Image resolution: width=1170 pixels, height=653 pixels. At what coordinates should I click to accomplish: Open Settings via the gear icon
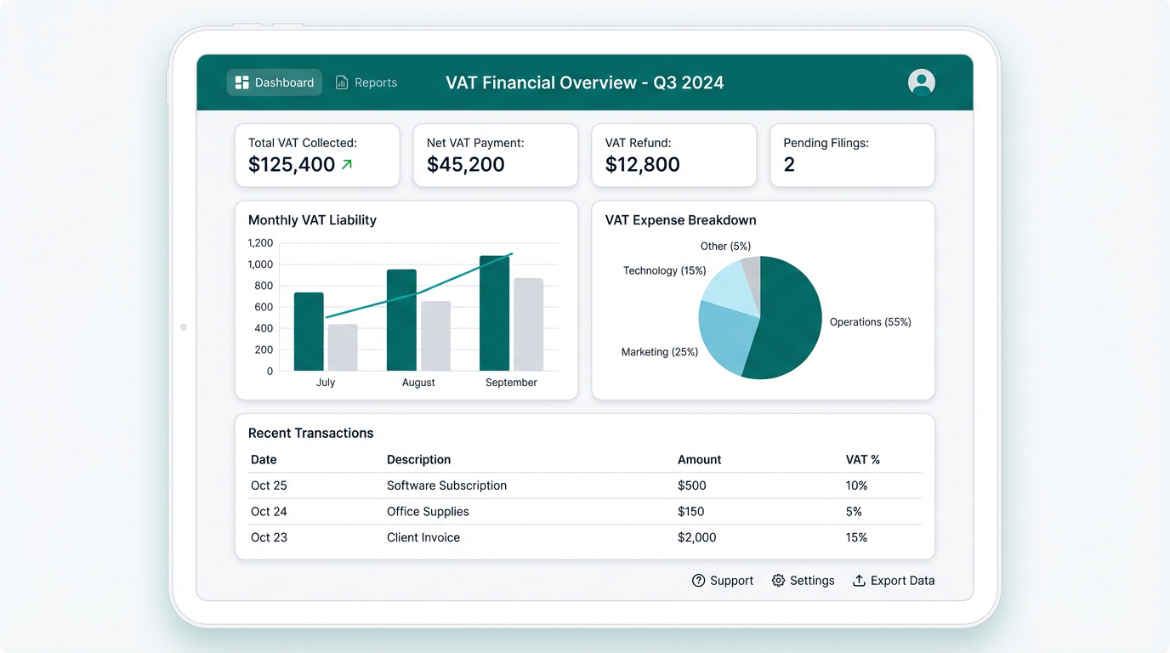click(x=777, y=581)
